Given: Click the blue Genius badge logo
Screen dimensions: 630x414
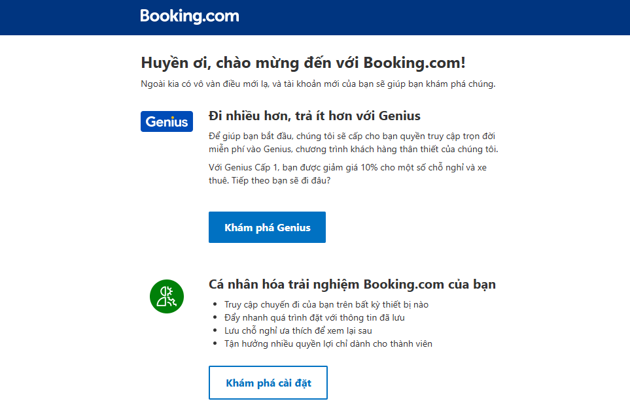Looking at the screenshot, I should click(167, 121).
